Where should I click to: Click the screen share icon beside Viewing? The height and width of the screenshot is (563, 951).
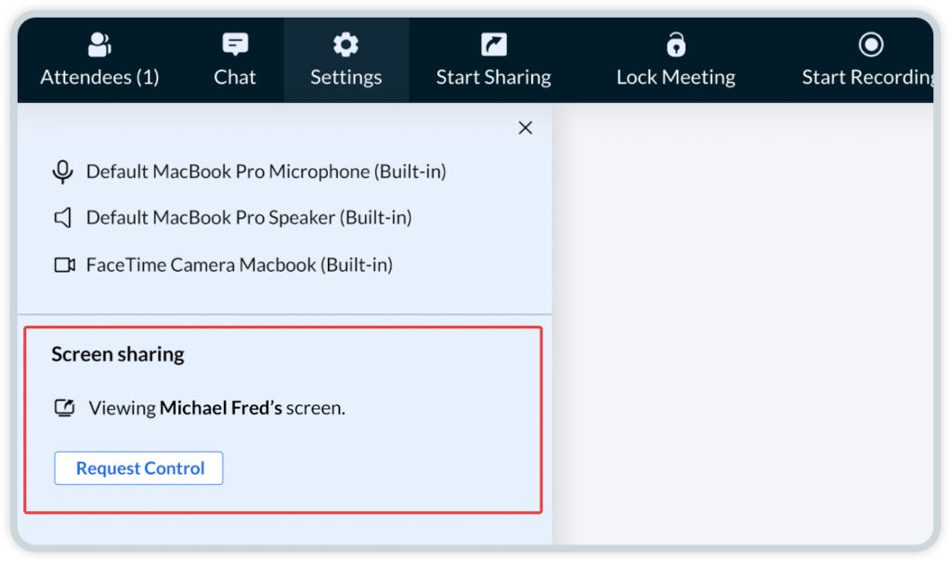64,407
